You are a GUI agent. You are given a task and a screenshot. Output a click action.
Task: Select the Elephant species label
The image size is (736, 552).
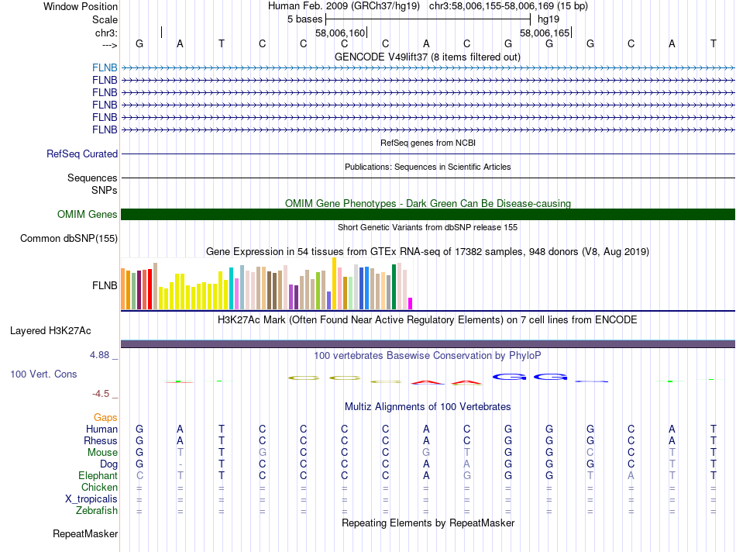[x=98, y=475]
